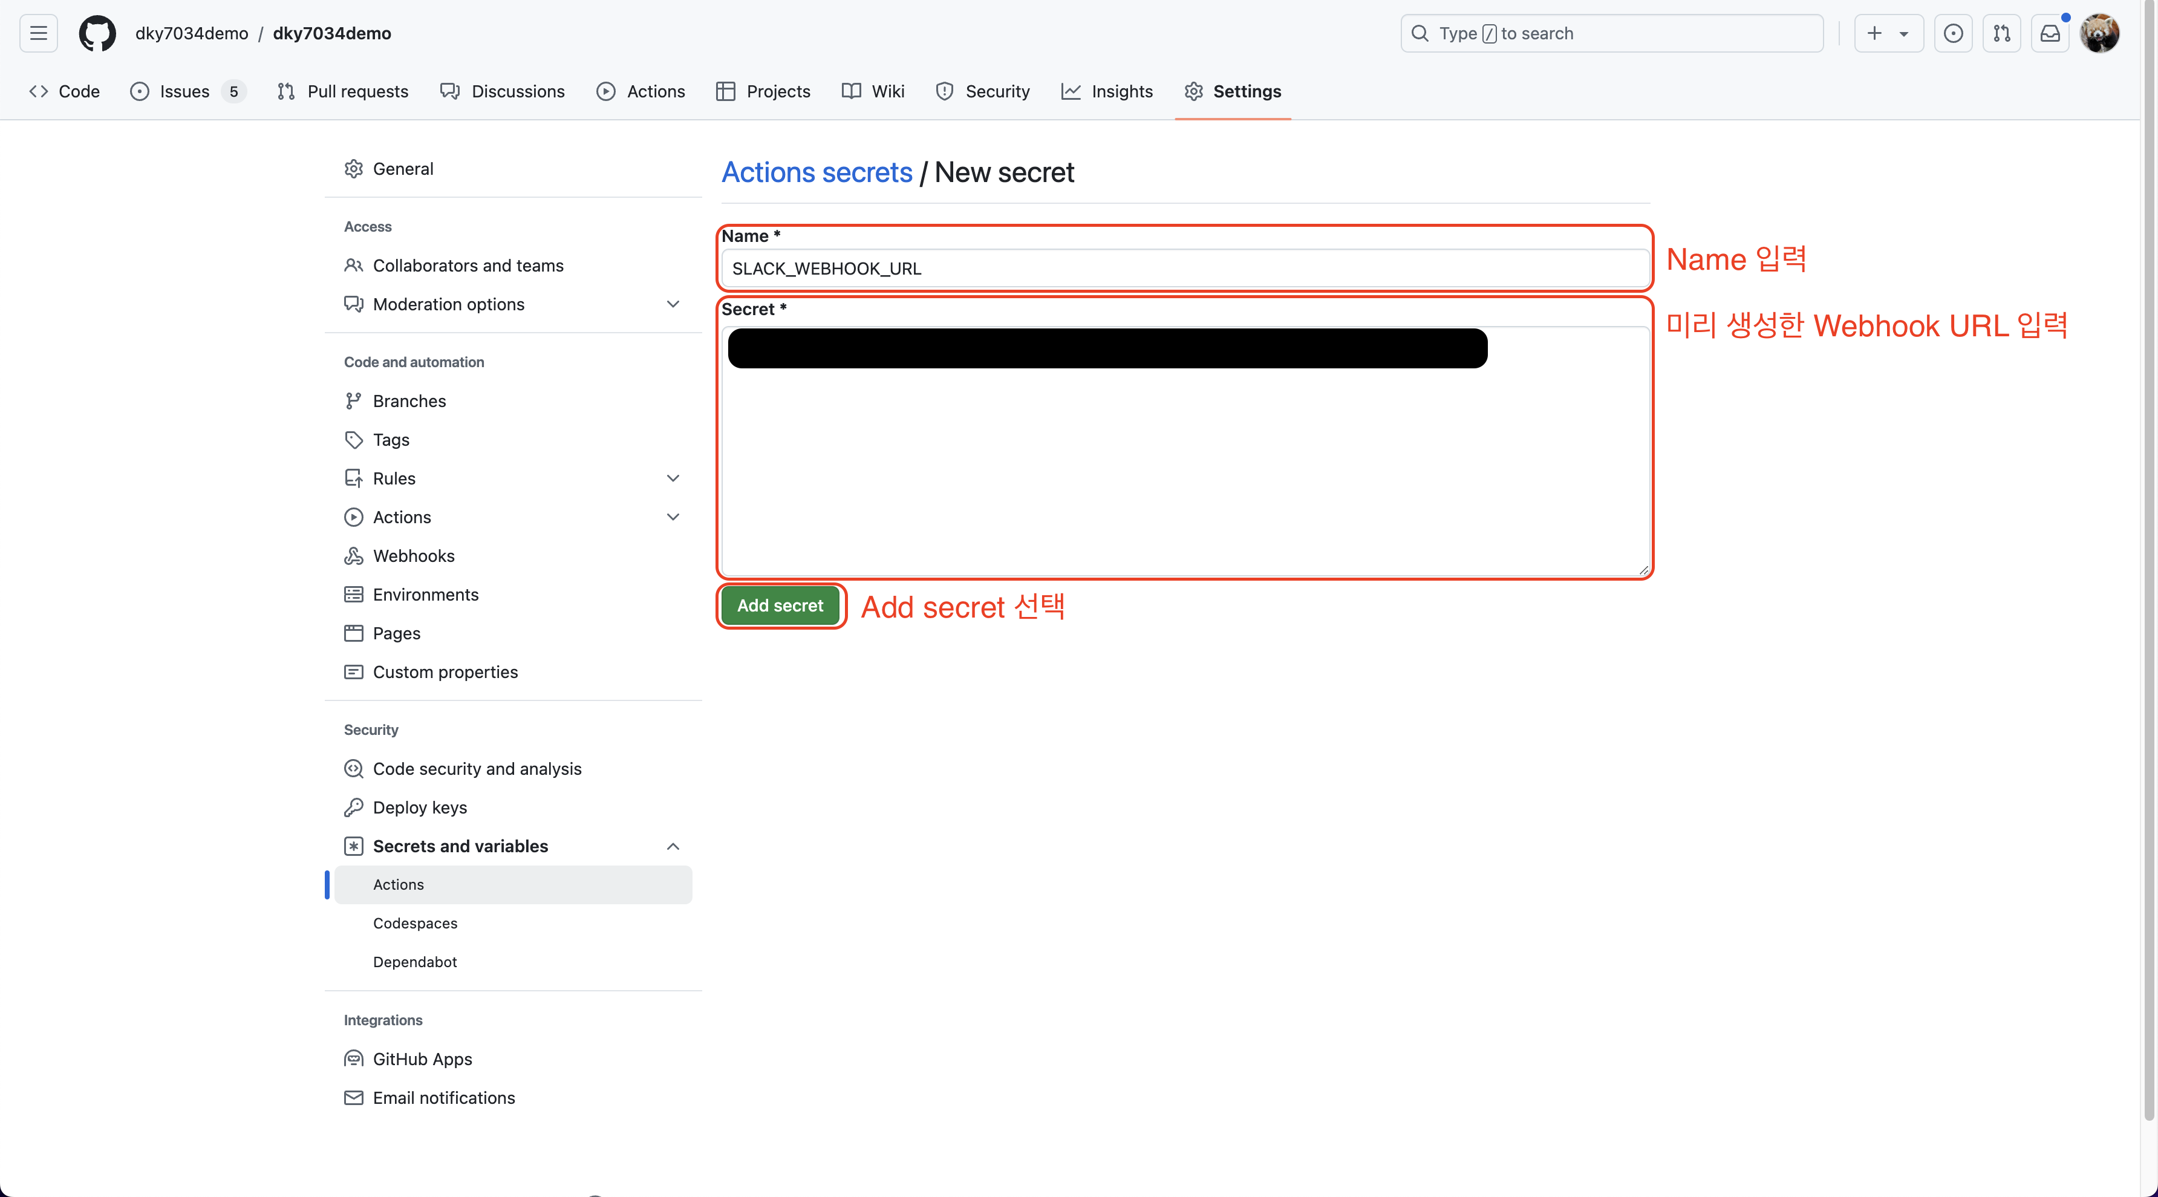The width and height of the screenshot is (2158, 1197).
Task: Go back via Actions secrets link
Action: [817, 172]
